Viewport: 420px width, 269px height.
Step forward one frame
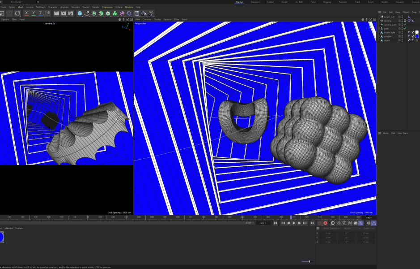click(299, 223)
